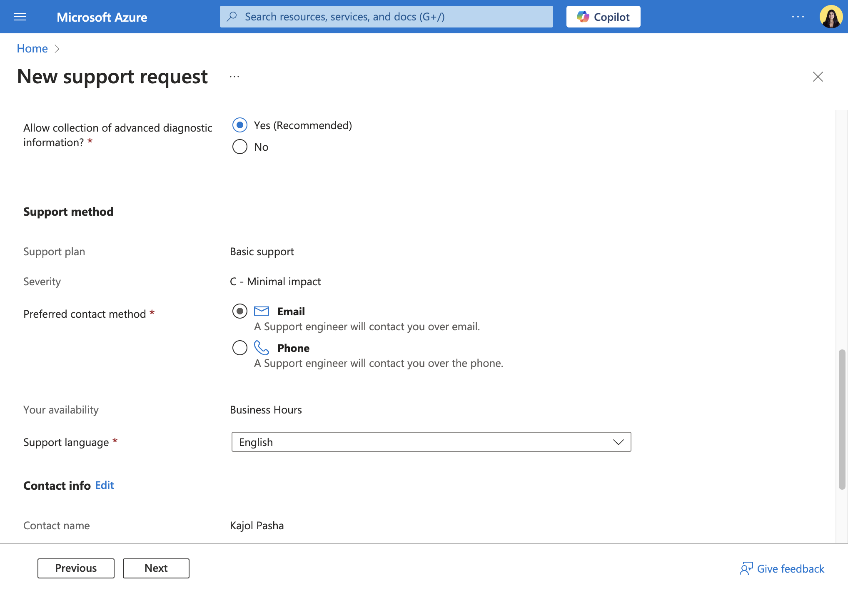
Task: Open the top bar more options ellipsis
Action: coord(798,17)
